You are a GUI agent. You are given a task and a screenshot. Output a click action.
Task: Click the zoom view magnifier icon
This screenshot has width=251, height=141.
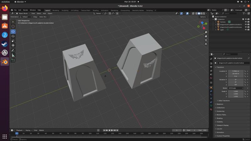(x=206, y=32)
